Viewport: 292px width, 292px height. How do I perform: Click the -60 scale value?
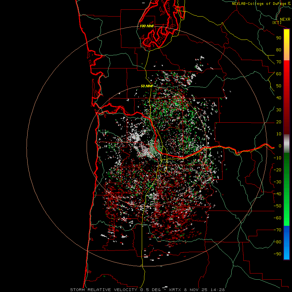(x=277, y=218)
